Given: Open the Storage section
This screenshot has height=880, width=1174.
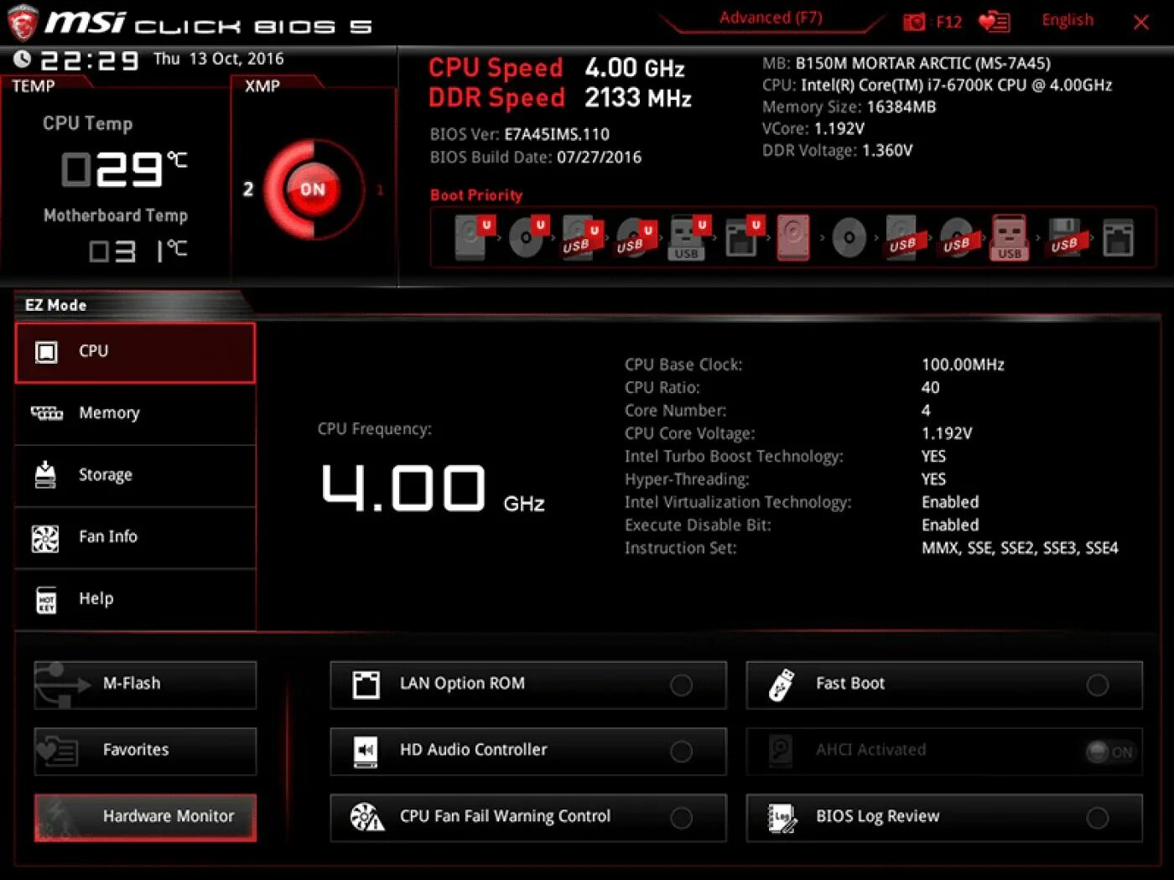Looking at the screenshot, I should point(135,476).
